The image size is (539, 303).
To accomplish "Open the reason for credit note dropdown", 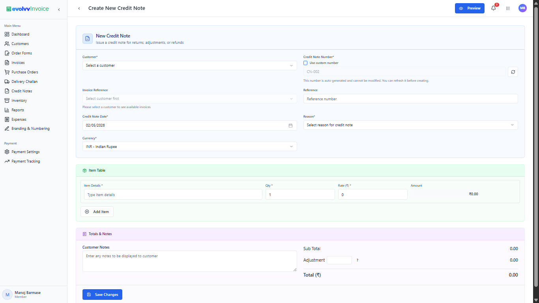I will pyautogui.click(x=410, y=125).
